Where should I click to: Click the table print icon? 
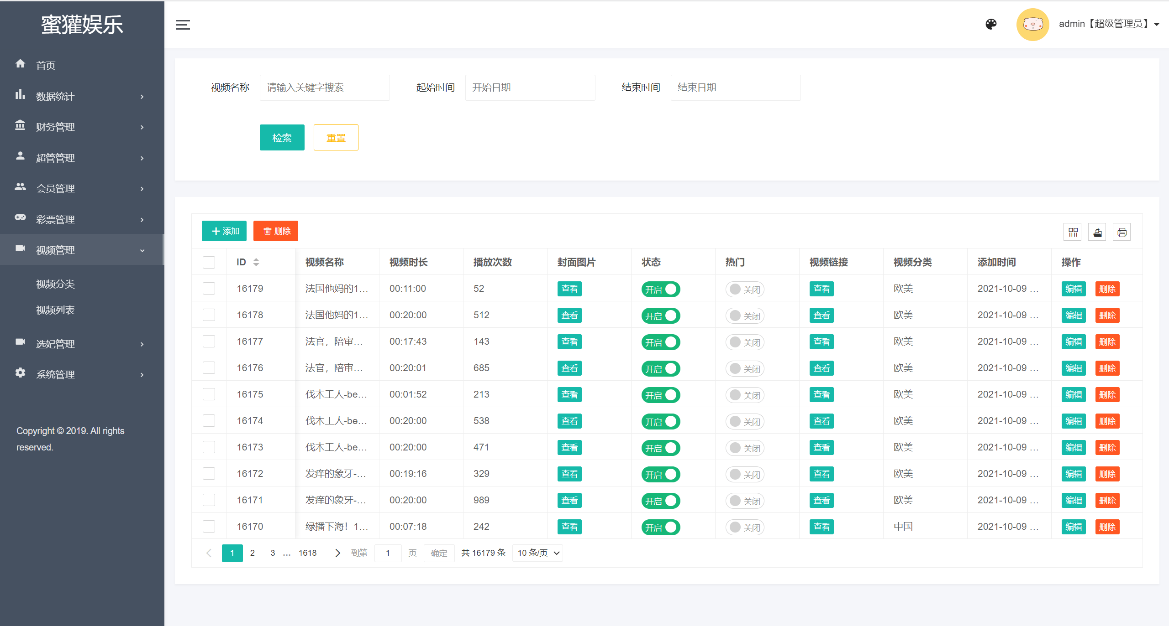coord(1122,233)
